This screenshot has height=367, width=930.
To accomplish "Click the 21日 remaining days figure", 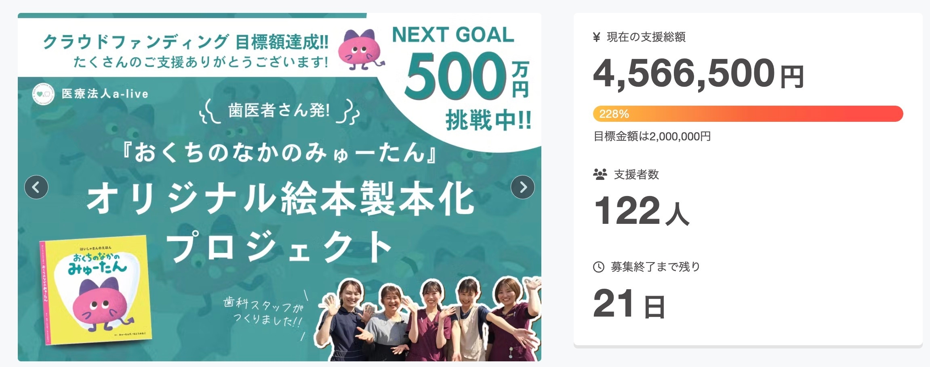I will [x=629, y=304].
